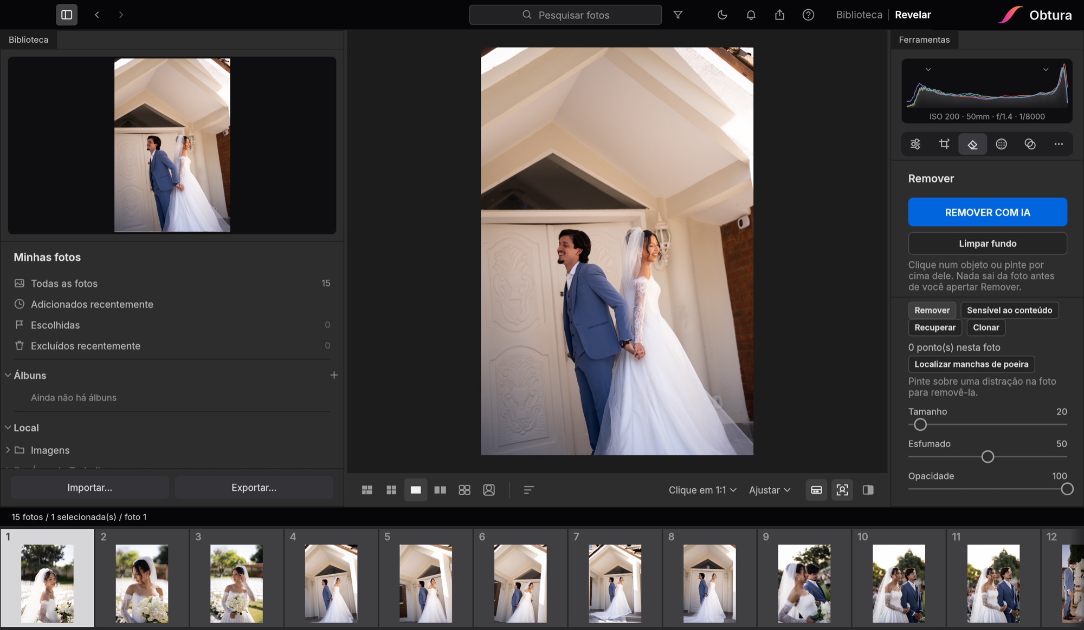
Task: Open the Ajustar zoom dropdown
Action: tap(770, 490)
